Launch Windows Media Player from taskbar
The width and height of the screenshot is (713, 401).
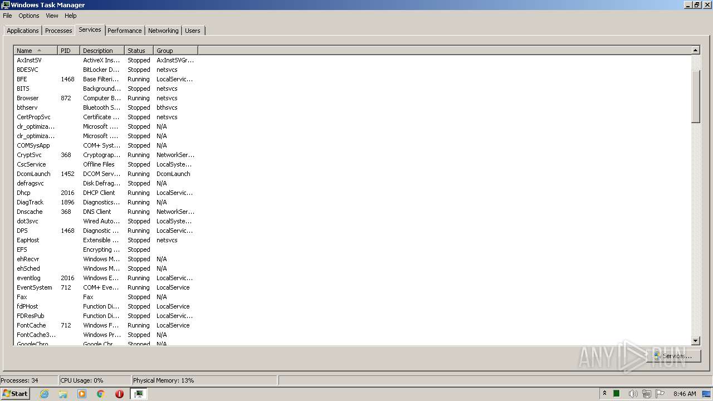82,394
